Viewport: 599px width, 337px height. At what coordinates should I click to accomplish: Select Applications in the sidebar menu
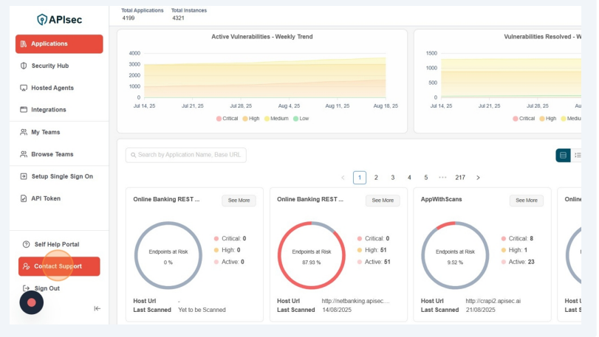[59, 44]
